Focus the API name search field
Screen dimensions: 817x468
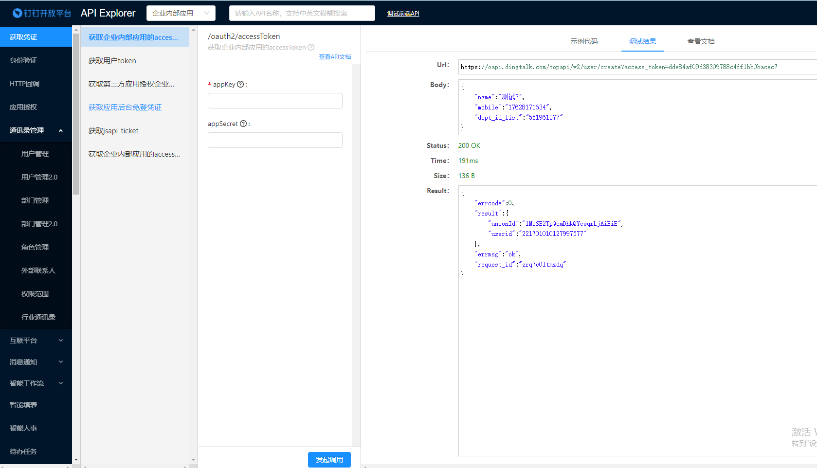302,13
